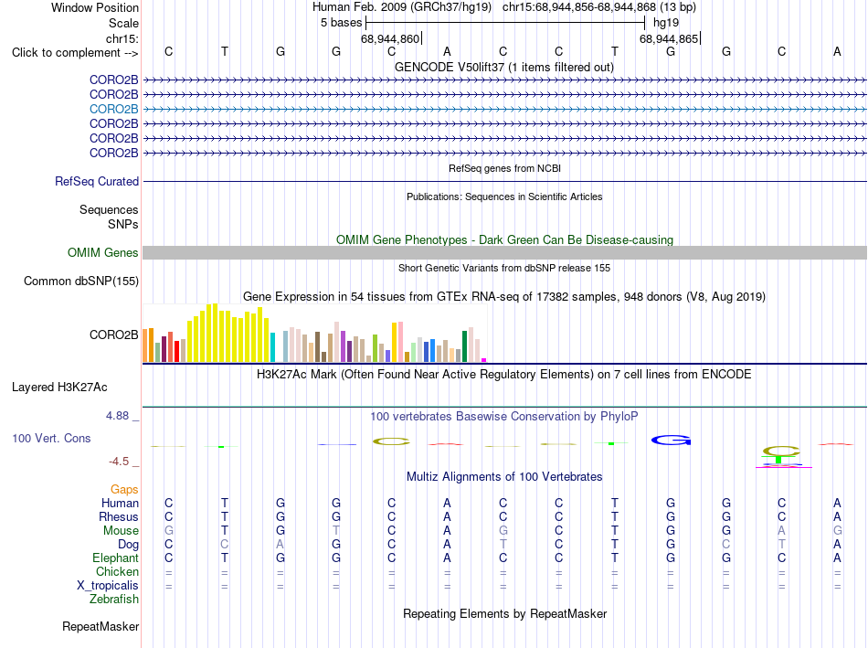Open 'RefSeq genes from NCBI' track title

(x=504, y=168)
